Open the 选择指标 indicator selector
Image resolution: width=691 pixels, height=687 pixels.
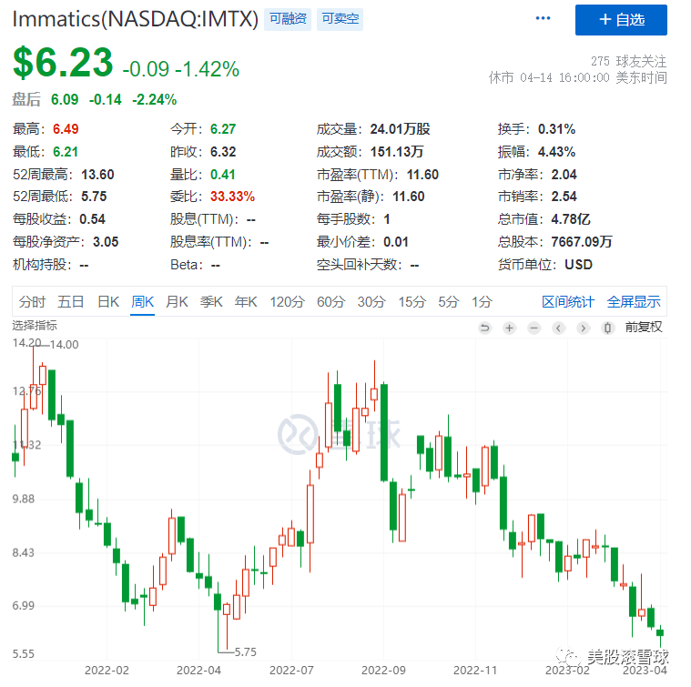tap(34, 325)
